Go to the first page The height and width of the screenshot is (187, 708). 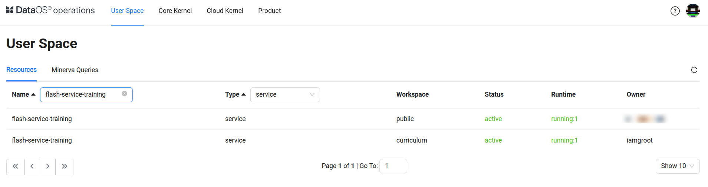click(16, 166)
